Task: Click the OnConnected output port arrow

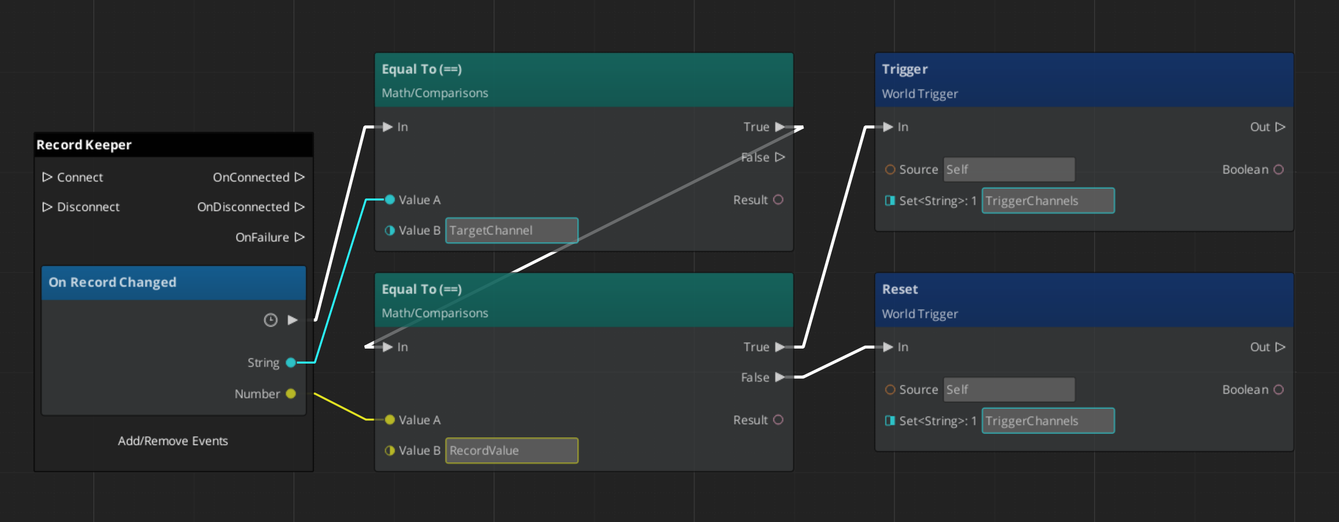Action: [x=299, y=177]
